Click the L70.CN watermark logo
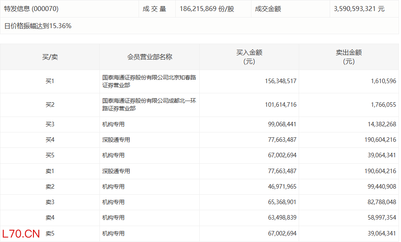 point(21,234)
